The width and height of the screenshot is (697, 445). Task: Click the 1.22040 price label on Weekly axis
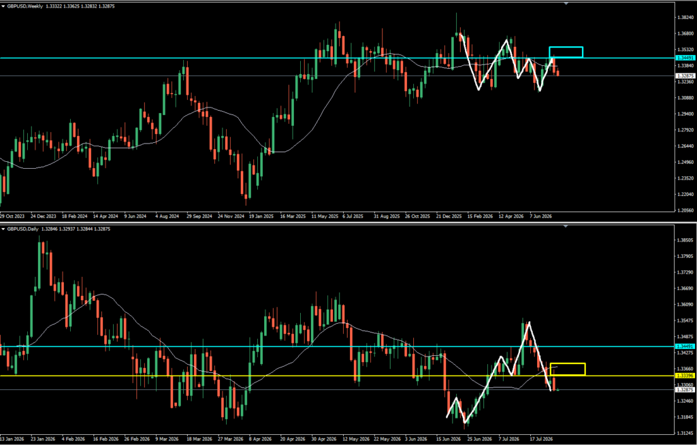tap(685, 195)
